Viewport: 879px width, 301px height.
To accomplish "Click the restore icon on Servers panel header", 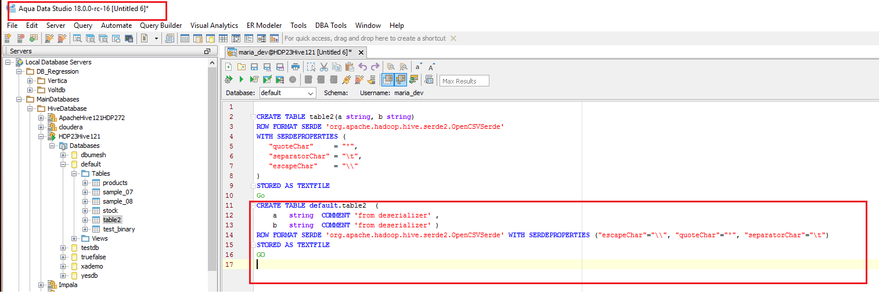I will click(x=207, y=52).
